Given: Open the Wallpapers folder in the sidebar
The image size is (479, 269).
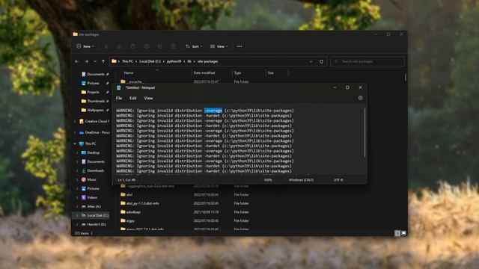Looking at the screenshot, I should [95, 110].
